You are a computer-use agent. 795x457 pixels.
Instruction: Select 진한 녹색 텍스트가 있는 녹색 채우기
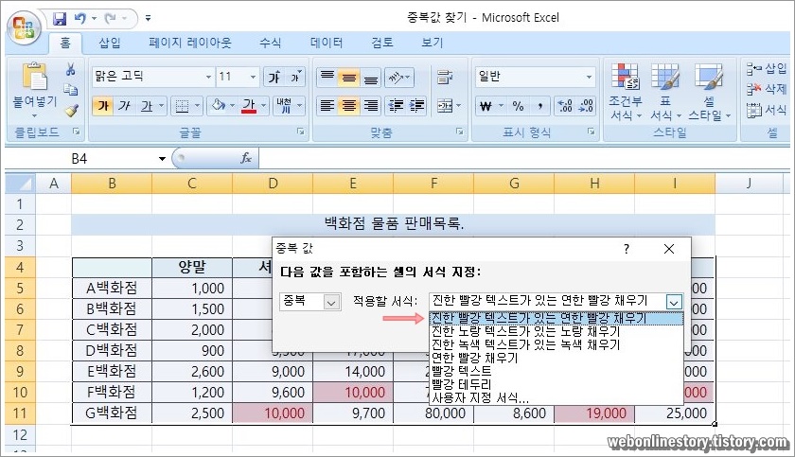[x=556, y=344]
